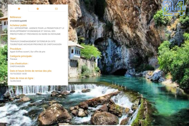This screenshot has width=189, height=126.
Task: Click the Acheteur public heading
Action: point(19,25)
